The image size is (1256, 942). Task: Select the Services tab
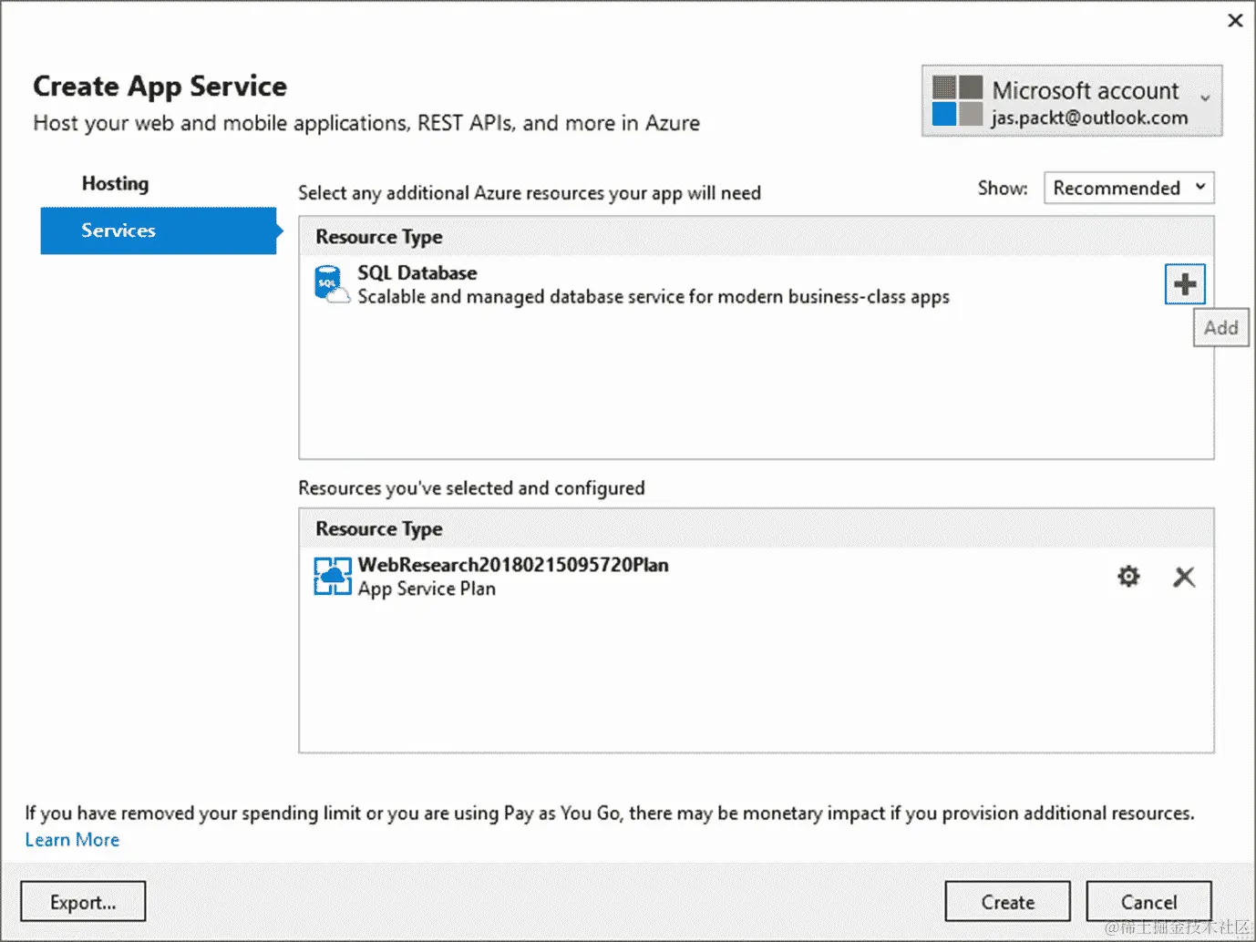click(x=159, y=230)
